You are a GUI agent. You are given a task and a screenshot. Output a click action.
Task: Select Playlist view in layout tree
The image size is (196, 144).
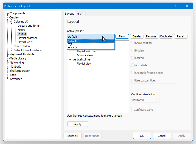(84, 64)
